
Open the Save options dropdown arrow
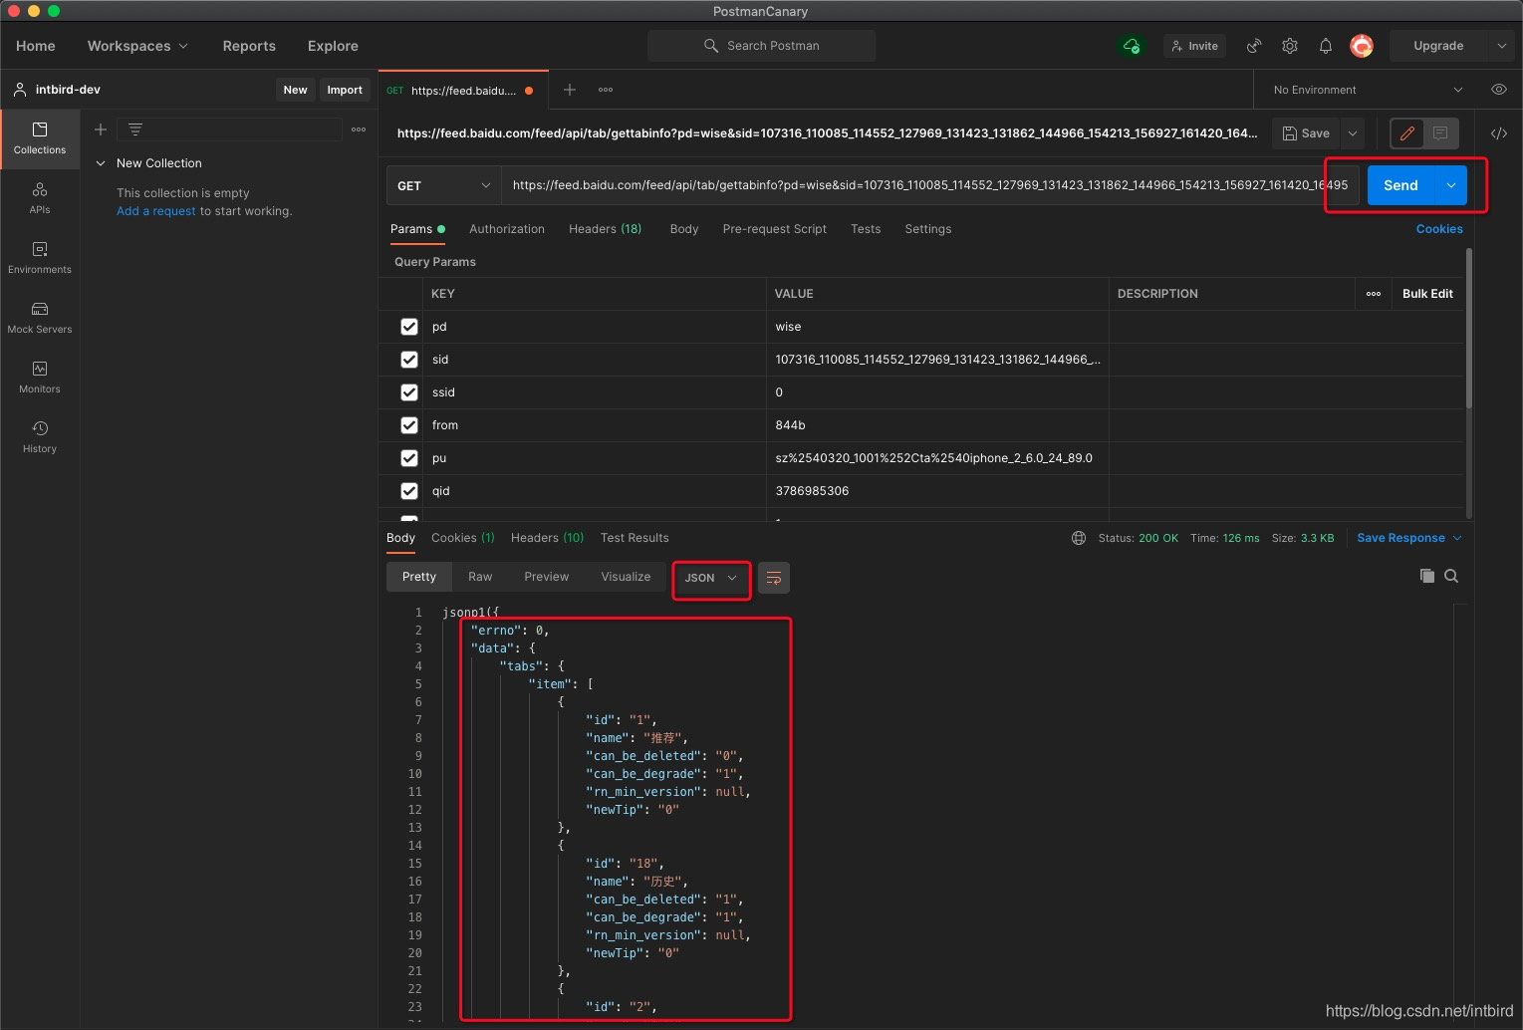(x=1353, y=133)
